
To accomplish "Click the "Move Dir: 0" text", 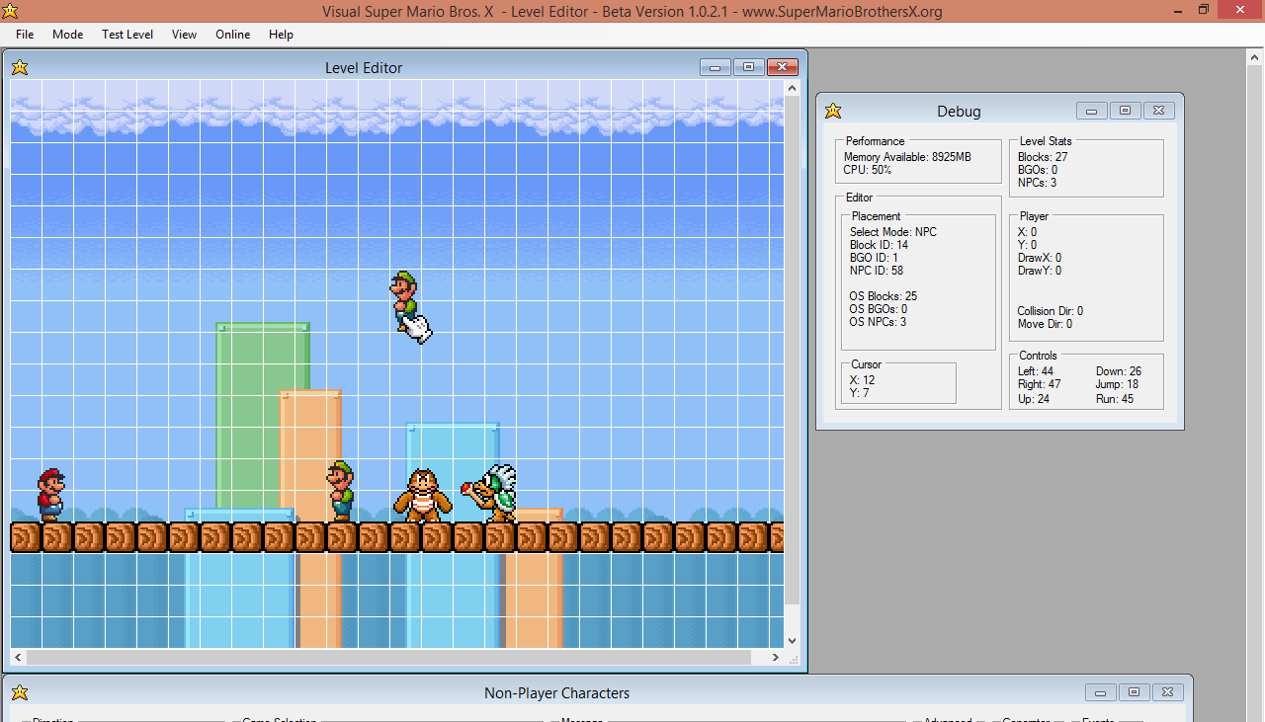I will 1046,324.
